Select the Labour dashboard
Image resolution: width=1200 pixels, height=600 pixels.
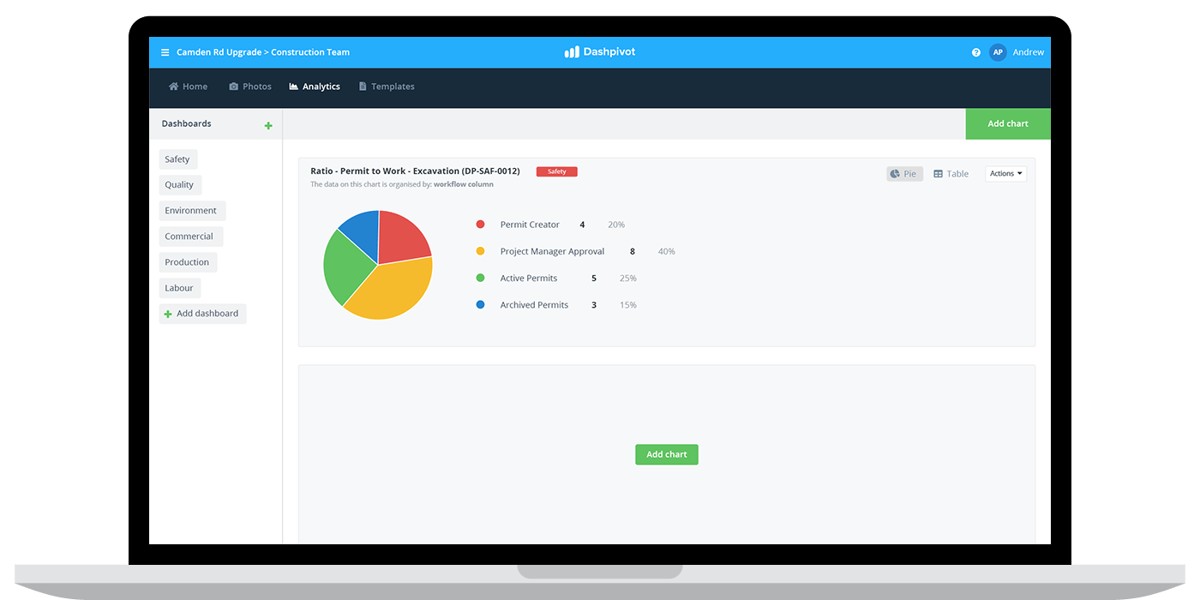click(180, 288)
